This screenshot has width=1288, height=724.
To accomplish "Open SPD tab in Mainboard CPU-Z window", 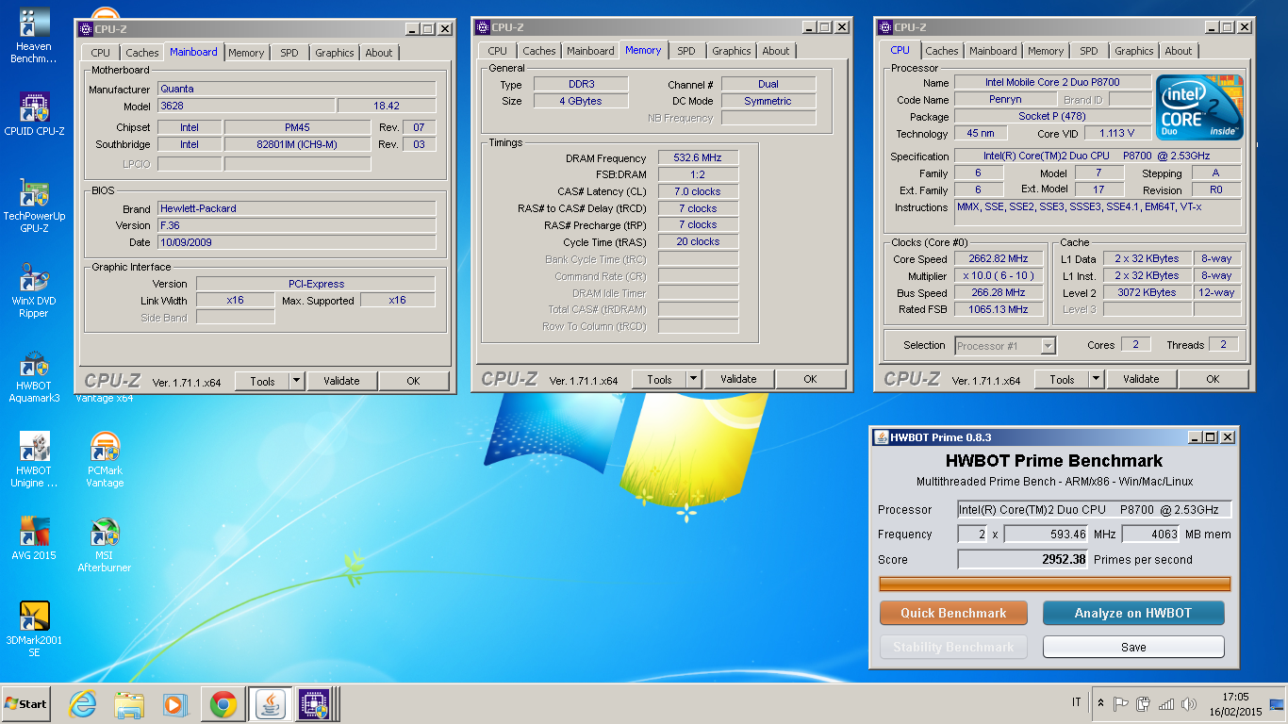I will pos(289,53).
